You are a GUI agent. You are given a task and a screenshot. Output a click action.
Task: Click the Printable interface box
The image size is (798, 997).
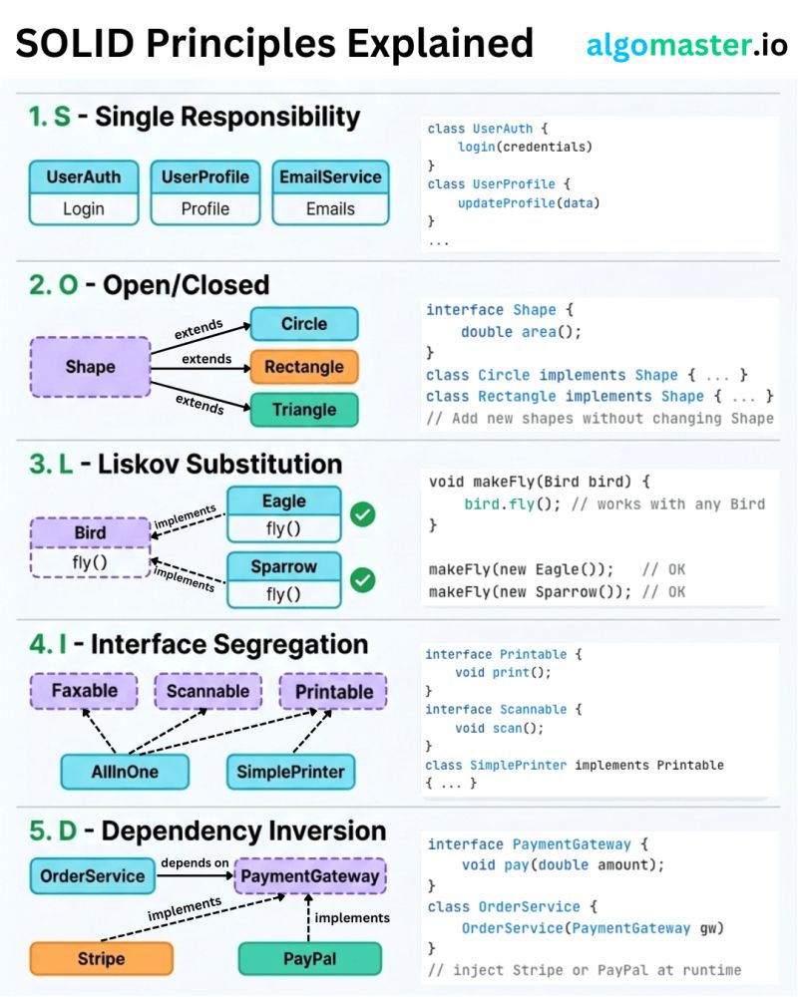(334, 691)
